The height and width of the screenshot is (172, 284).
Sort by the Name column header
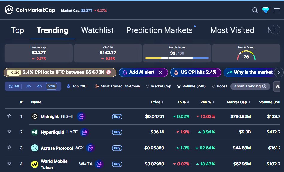[36, 102]
